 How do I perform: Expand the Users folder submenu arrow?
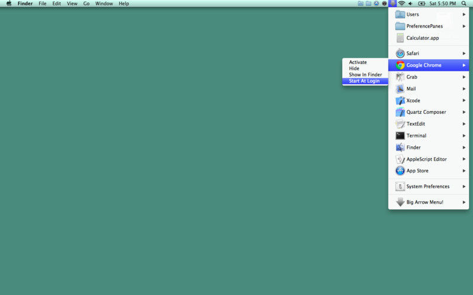(x=464, y=14)
